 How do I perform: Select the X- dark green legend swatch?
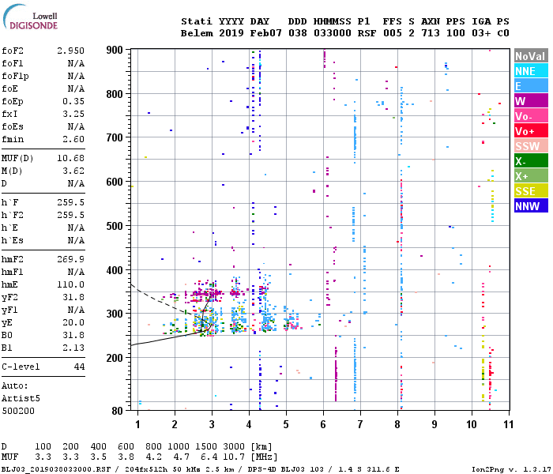tap(531, 161)
